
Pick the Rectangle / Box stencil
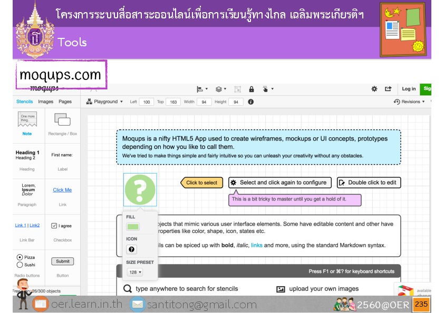[63, 124]
